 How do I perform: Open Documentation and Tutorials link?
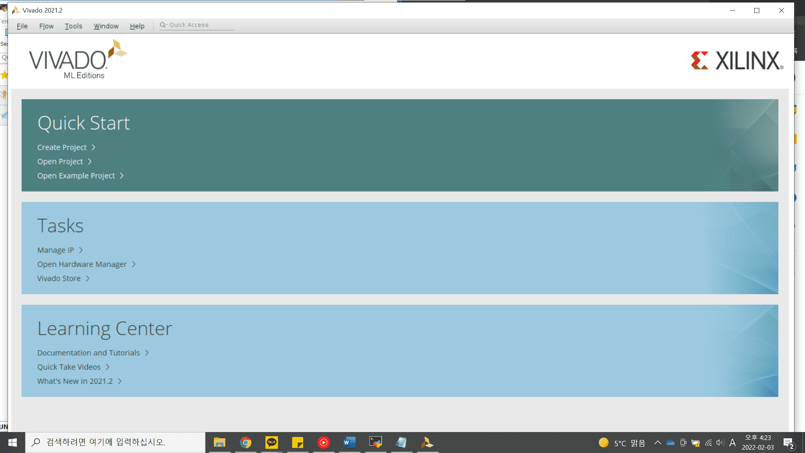(88, 353)
